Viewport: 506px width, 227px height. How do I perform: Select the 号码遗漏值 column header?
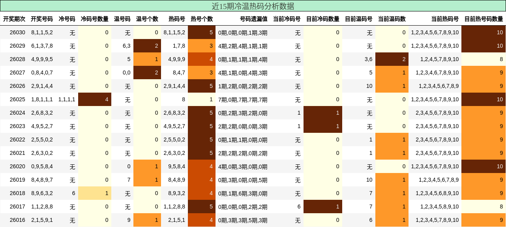(252, 18)
